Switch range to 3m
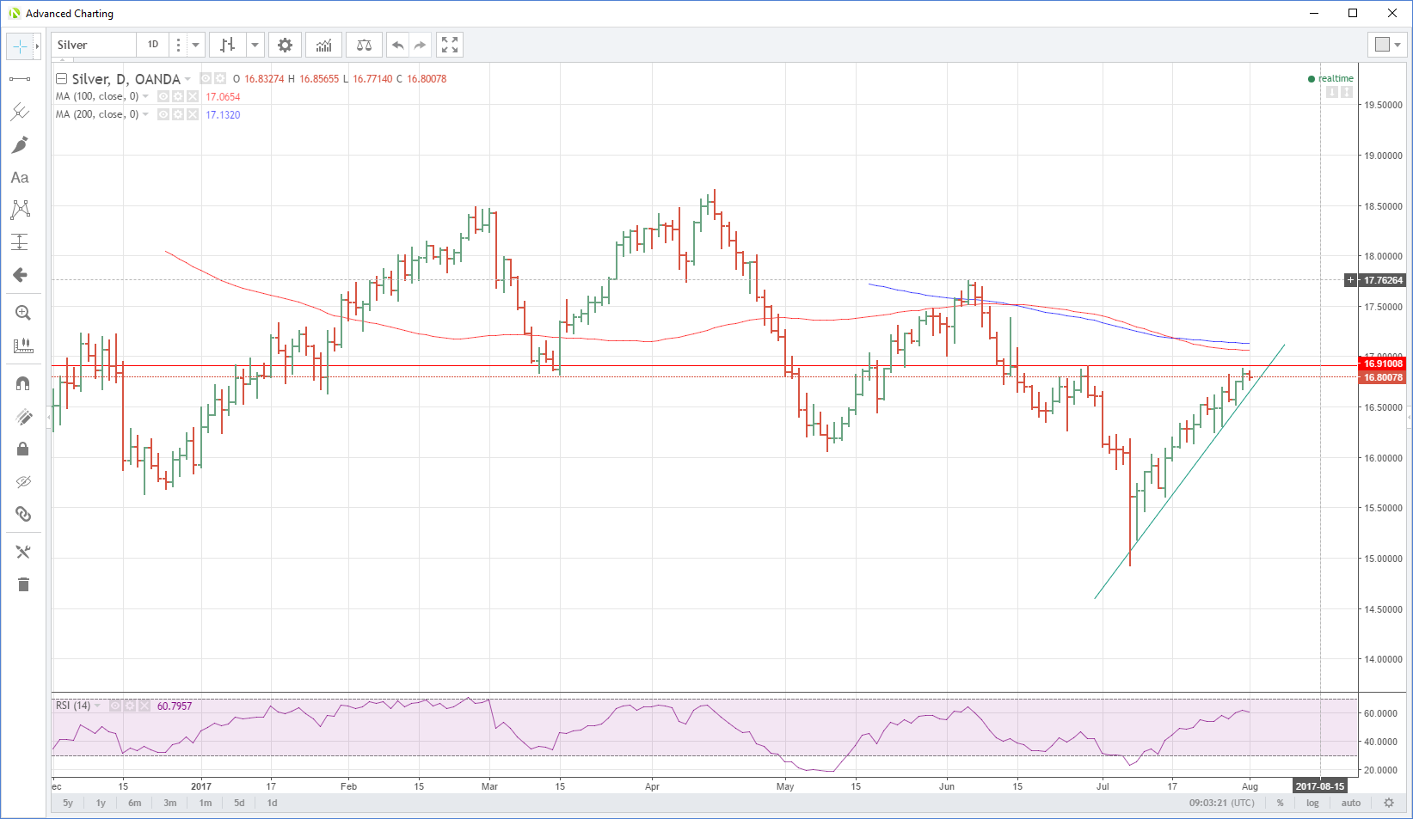The width and height of the screenshot is (1413, 819). pyautogui.click(x=170, y=803)
